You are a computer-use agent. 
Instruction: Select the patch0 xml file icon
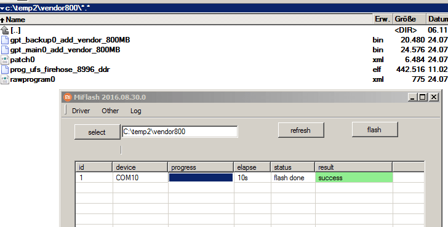[5, 60]
